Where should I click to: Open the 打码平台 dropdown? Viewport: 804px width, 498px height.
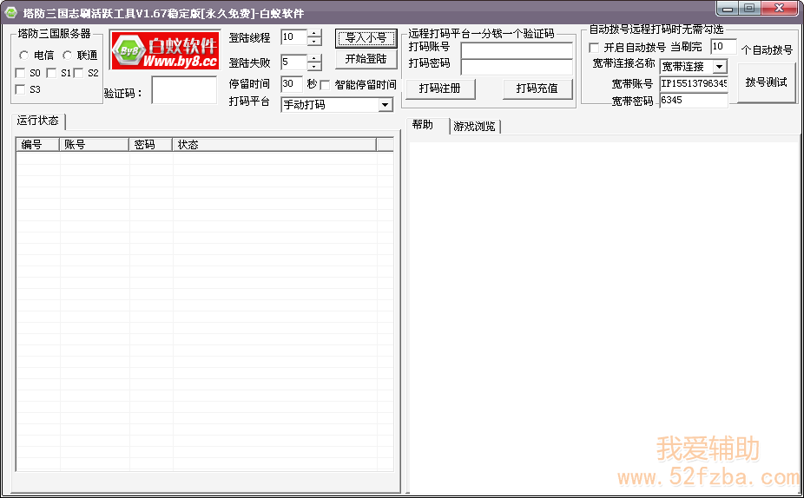point(386,105)
